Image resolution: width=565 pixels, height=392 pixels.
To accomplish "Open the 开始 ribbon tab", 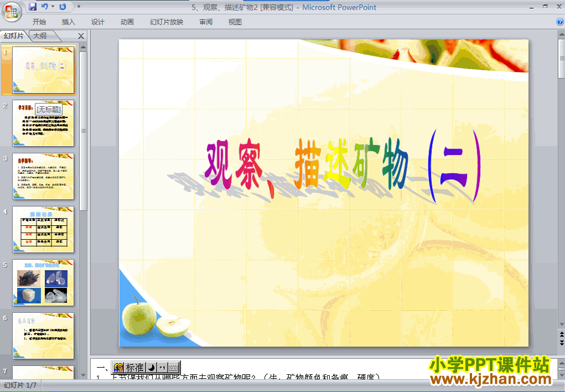I will pos(39,22).
